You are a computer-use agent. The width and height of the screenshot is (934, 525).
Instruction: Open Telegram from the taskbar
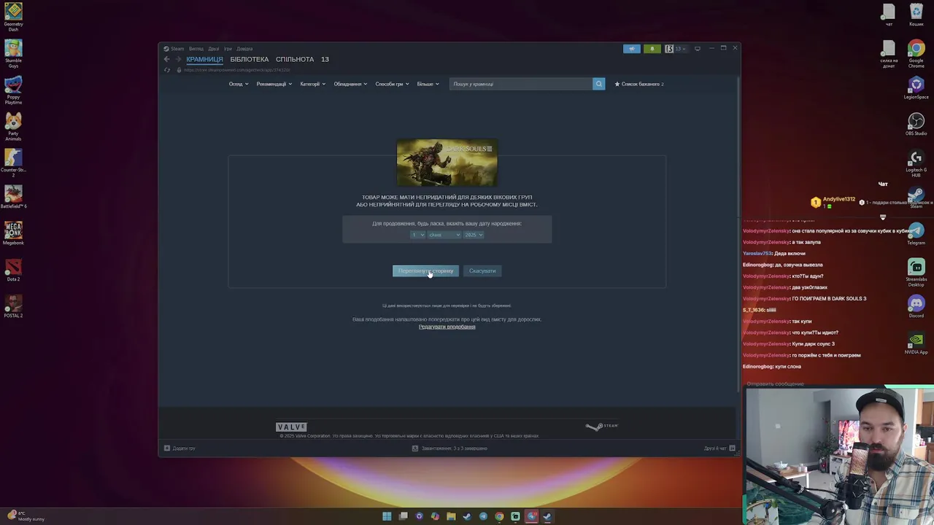coord(483,516)
